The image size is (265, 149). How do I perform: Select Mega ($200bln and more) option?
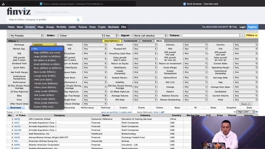click(47, 53)
